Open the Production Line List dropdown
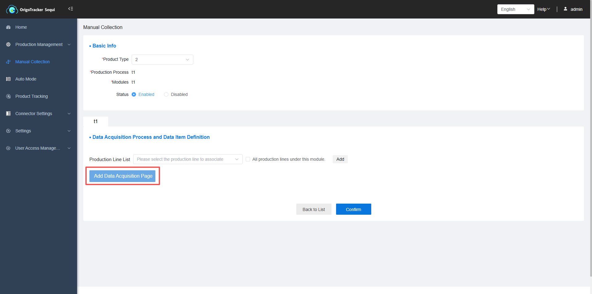Image resolution: width=592 pixels, height=294 pixels. point(187,159)
